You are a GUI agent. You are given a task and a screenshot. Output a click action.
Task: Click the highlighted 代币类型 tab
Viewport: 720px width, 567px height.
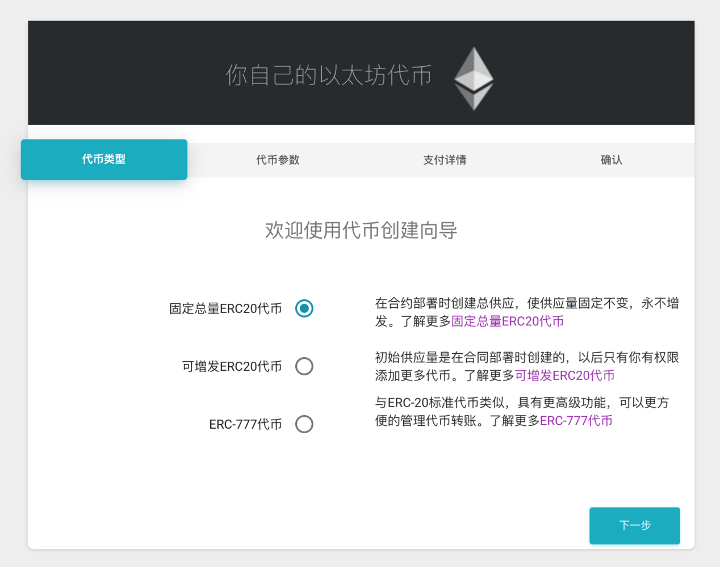click(x=103, y=159)
